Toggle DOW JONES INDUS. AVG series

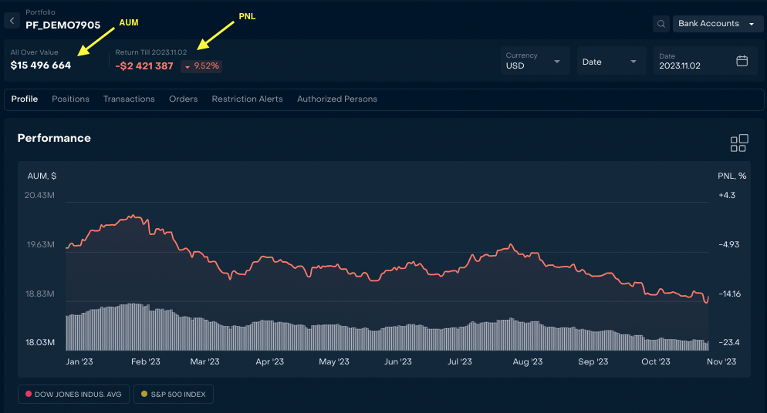[x=73, y=395]
